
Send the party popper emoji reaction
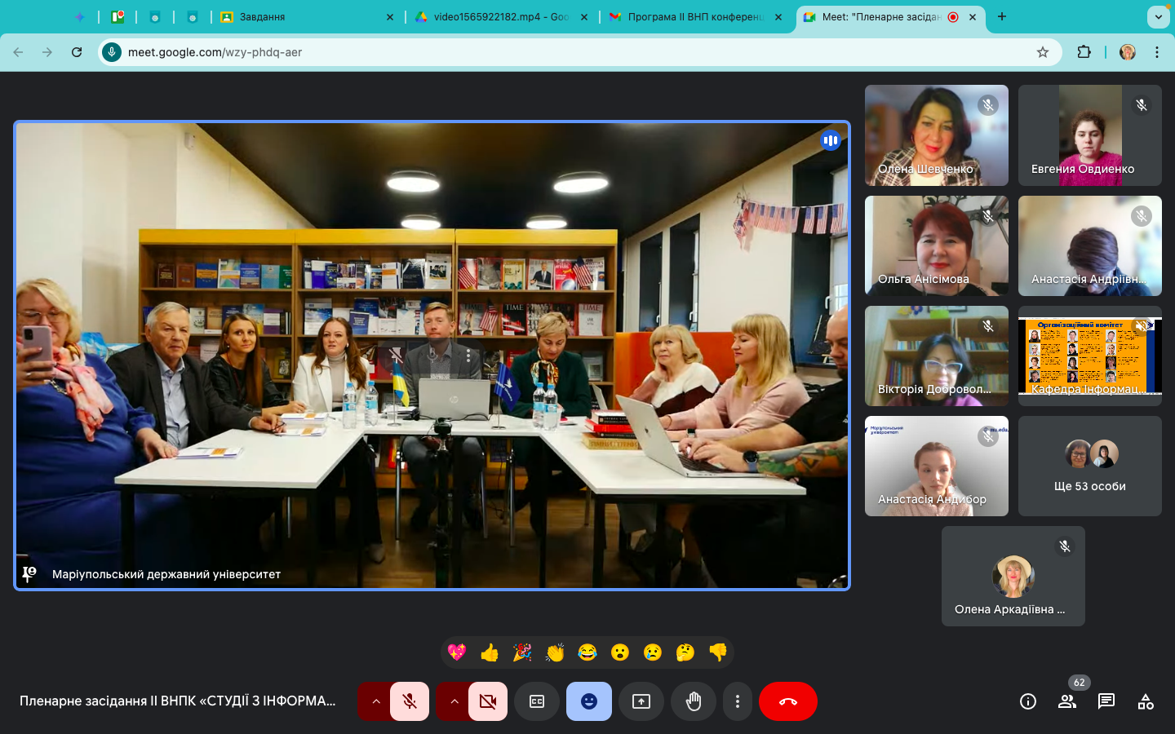[522, 652]
